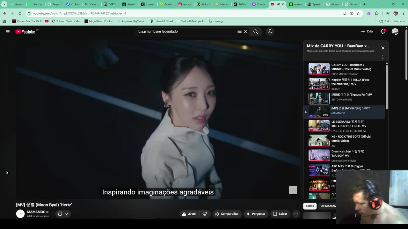
Task: Open the Todos os favoritos folder
Action: [392, 21]
